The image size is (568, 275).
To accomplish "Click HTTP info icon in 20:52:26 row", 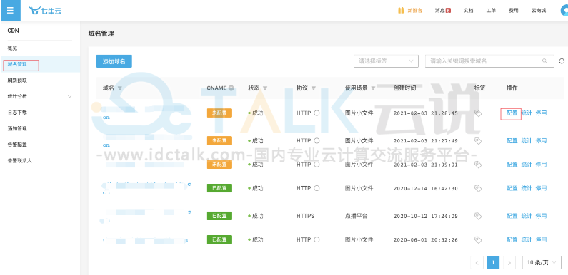I will tap(317, 239).
